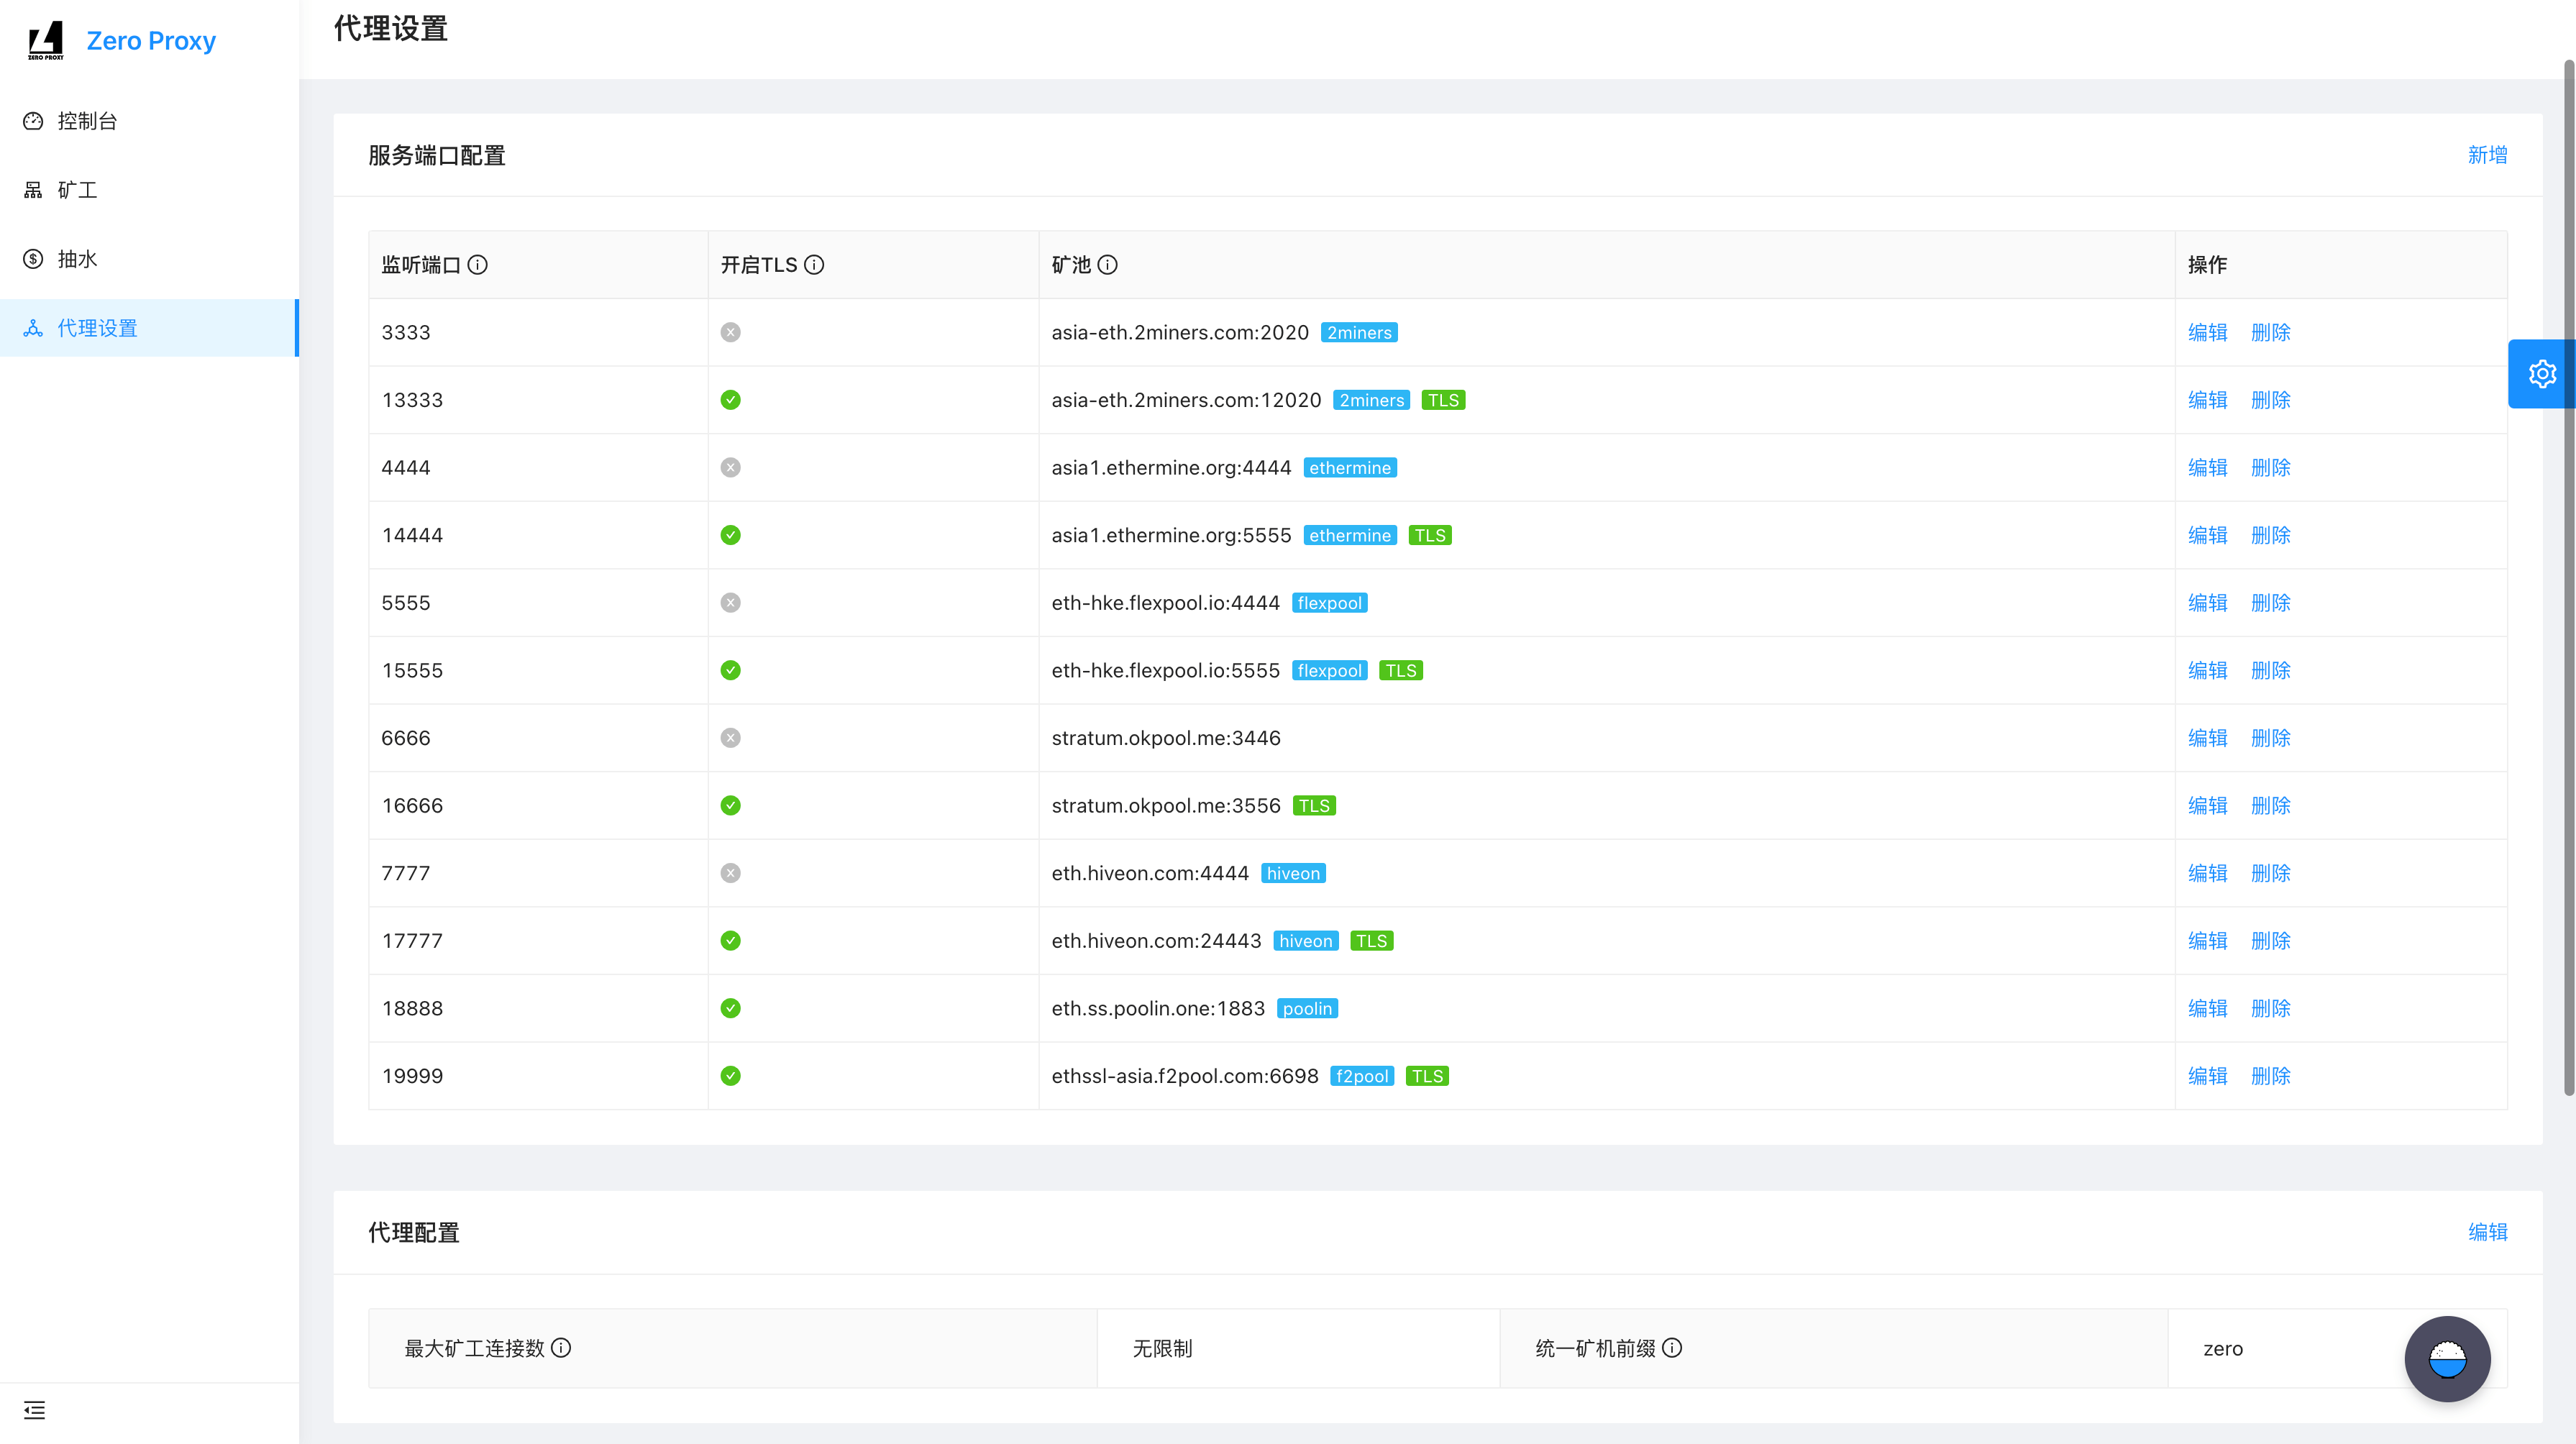Click info icon next to 监听端口 header
Image resolution: width=2576 pixels, height=1444 pixels.
click(x=478, y=265)
